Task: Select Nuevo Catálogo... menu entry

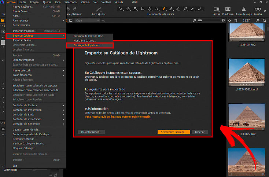Action: point(36,7)
